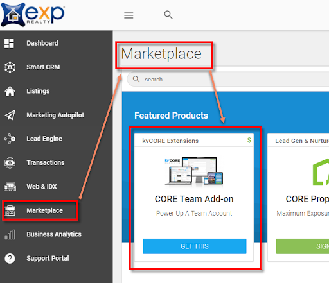Select Listings in the sidebar menu
The width and height of the screenshot is (329, 283).
38,91
